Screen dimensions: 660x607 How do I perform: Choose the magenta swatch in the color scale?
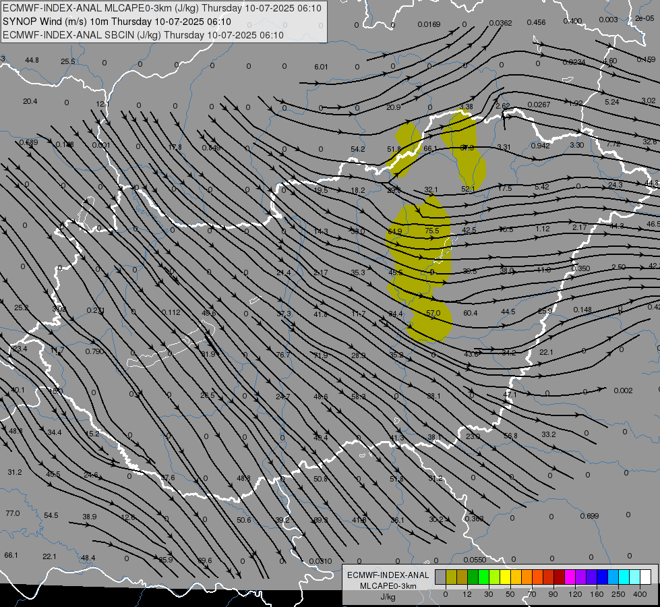tap(570, 577)
